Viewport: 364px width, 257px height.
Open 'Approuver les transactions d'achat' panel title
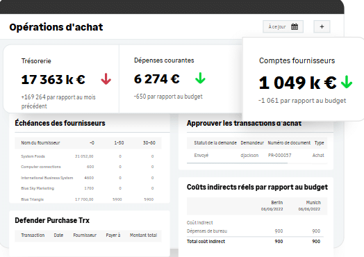pyautogui.click(x=245, y=123)
